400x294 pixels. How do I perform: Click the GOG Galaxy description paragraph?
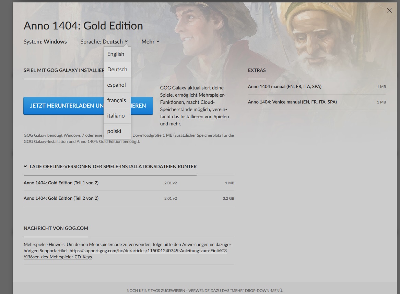point(195,106)
